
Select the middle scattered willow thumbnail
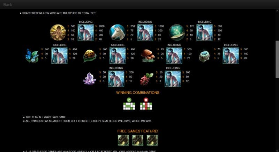pos(138,140)
